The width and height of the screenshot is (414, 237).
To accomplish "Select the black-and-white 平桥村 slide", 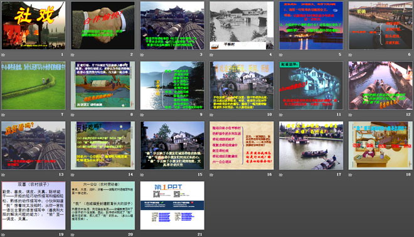I will coord(242,26).
